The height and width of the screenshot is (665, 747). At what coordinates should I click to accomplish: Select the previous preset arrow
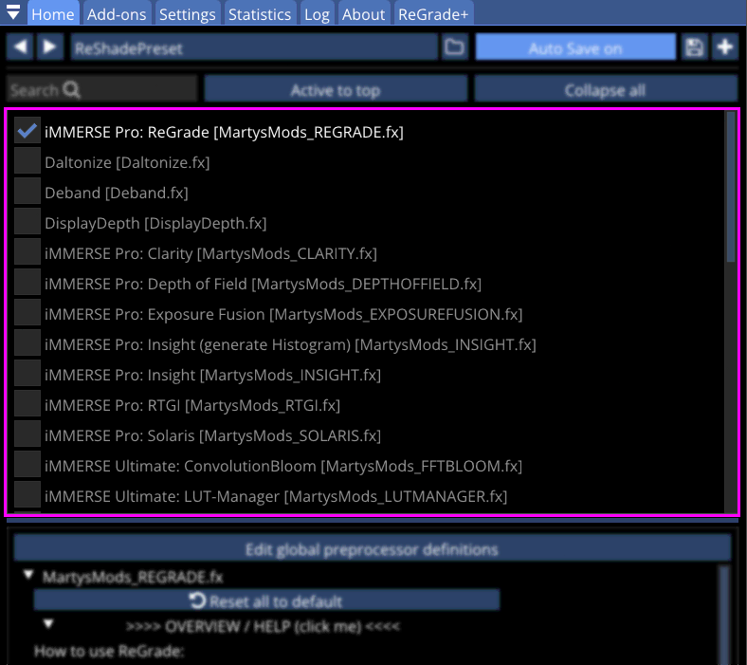tap(20, 46)
